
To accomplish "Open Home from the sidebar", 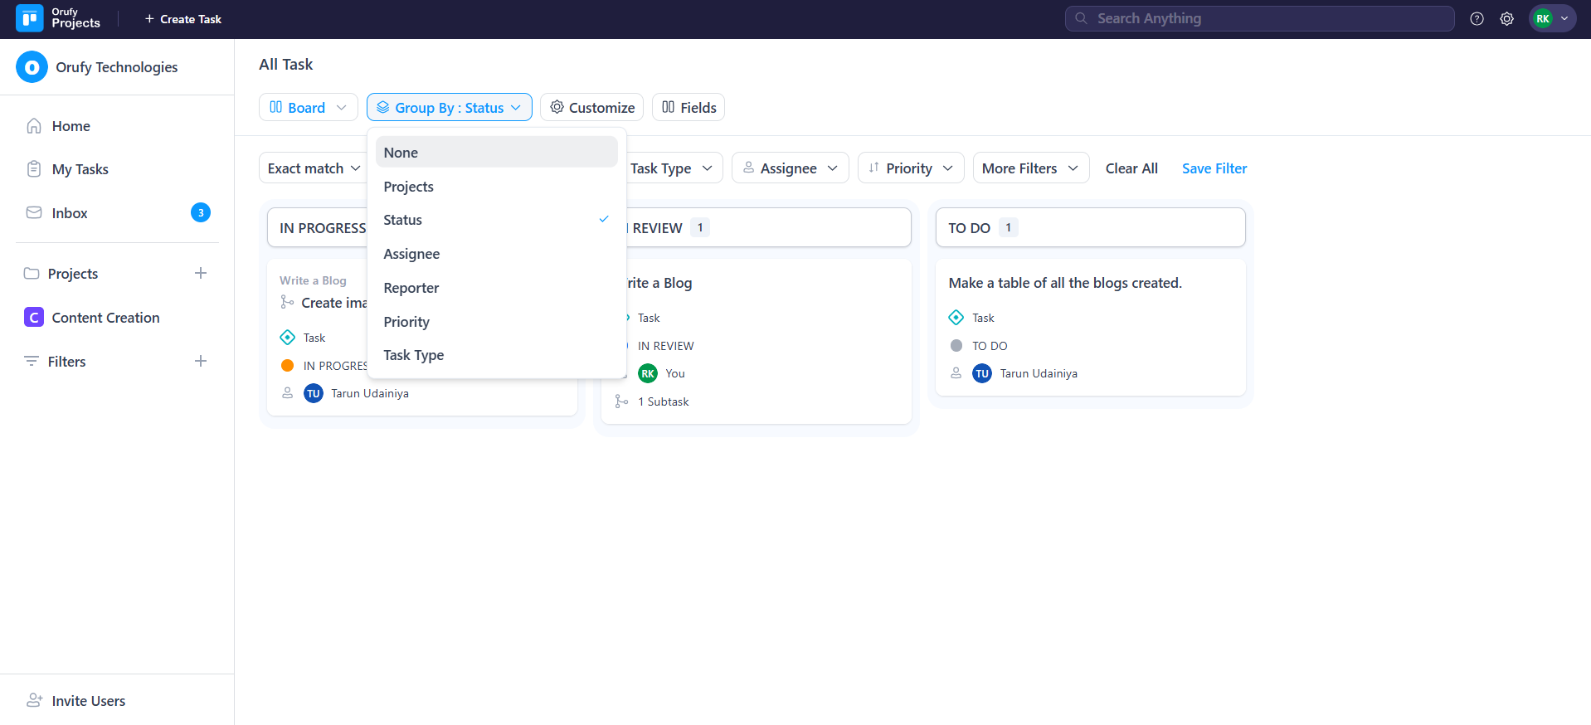I will click(71, 126).
